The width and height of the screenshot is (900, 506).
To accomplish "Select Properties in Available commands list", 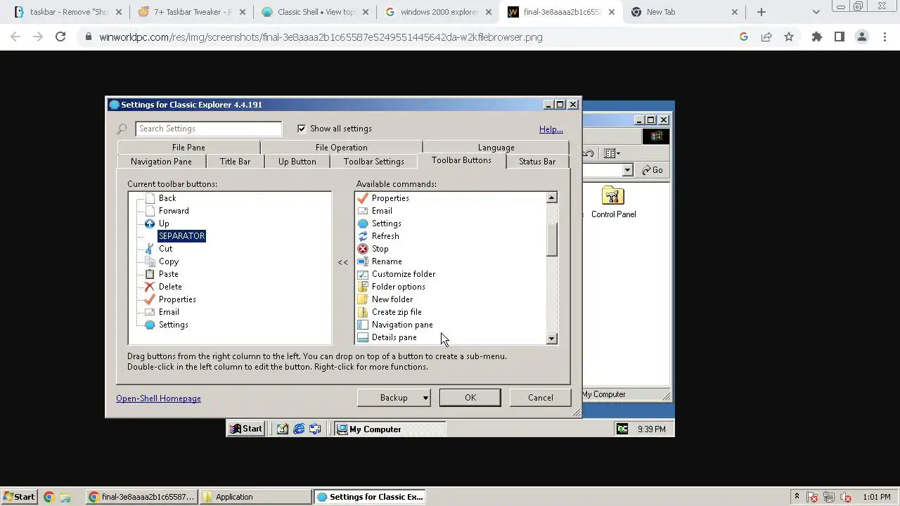I will click(390, 198).
